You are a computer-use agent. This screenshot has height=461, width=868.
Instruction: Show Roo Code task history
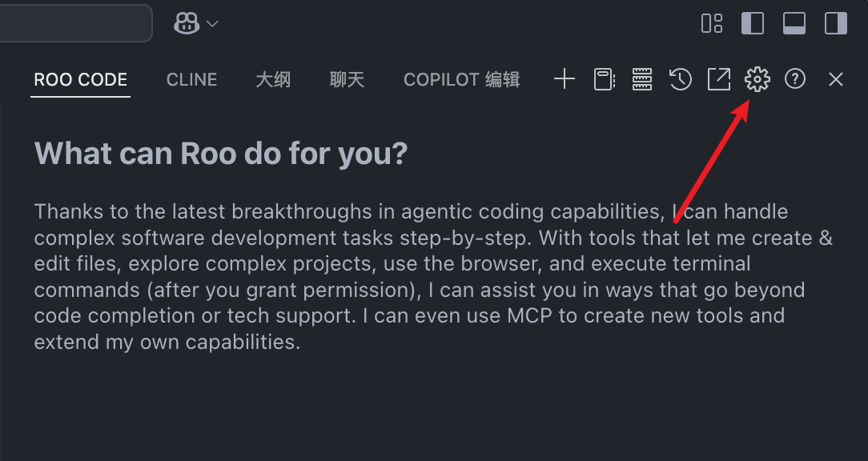681,78
